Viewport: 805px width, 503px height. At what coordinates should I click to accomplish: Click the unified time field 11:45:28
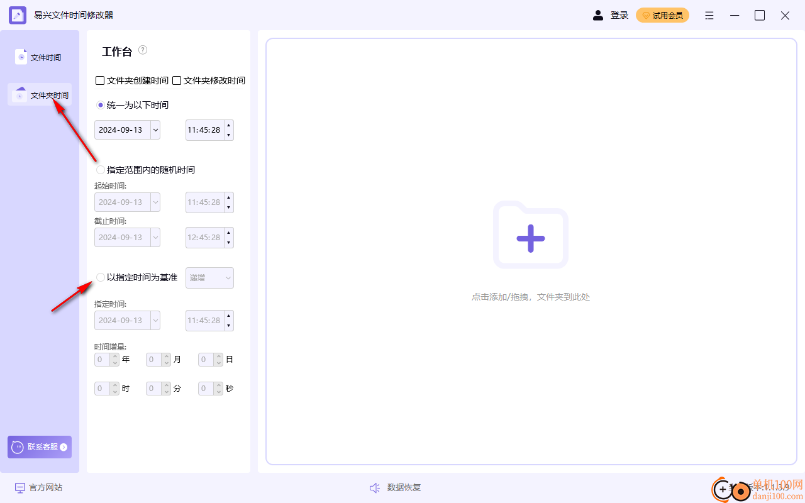[204, 130]
